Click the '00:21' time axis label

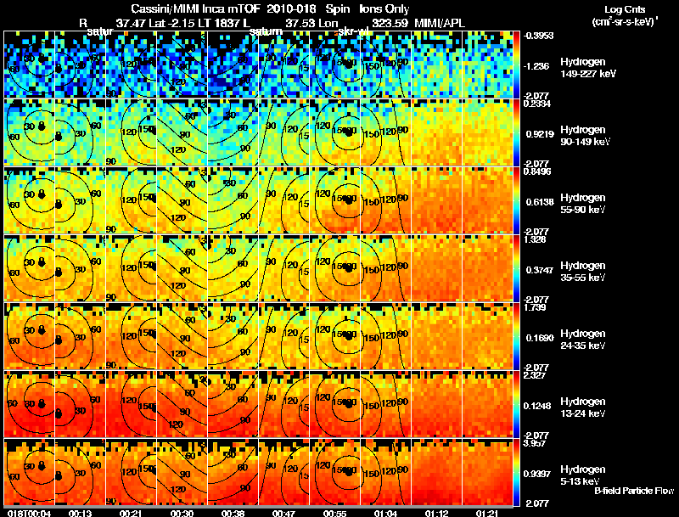pos(132,514)
